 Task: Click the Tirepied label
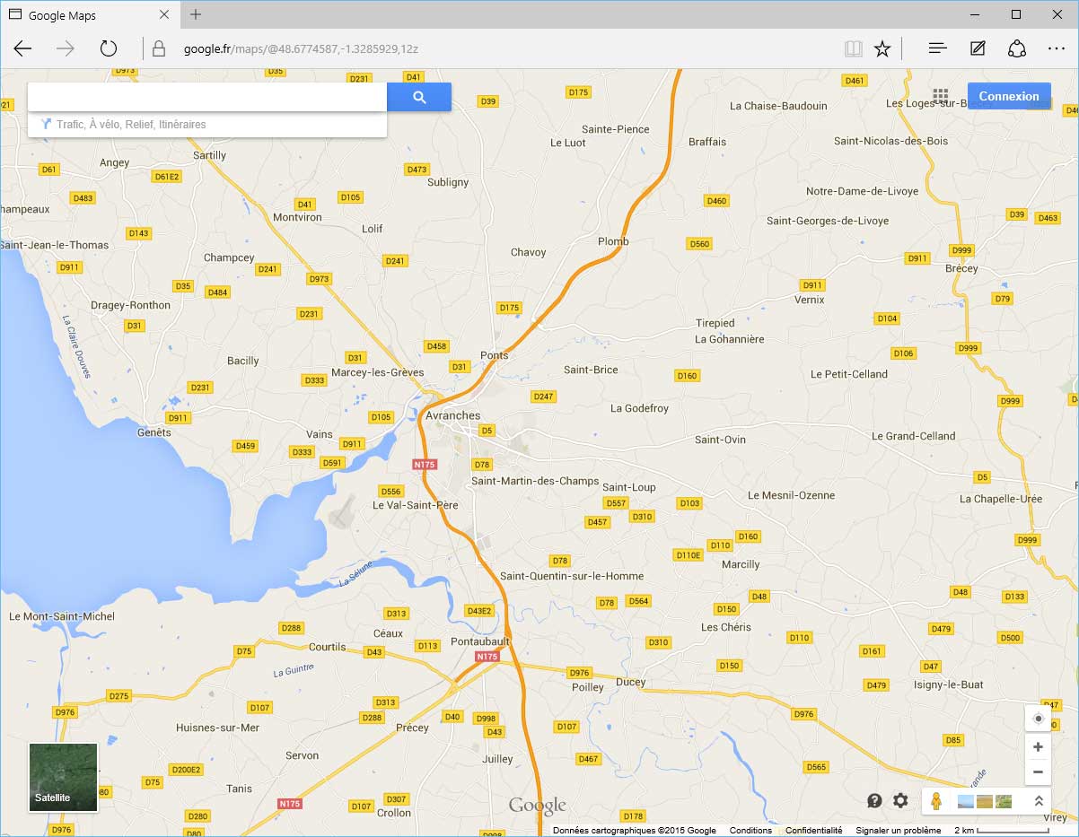715,323
